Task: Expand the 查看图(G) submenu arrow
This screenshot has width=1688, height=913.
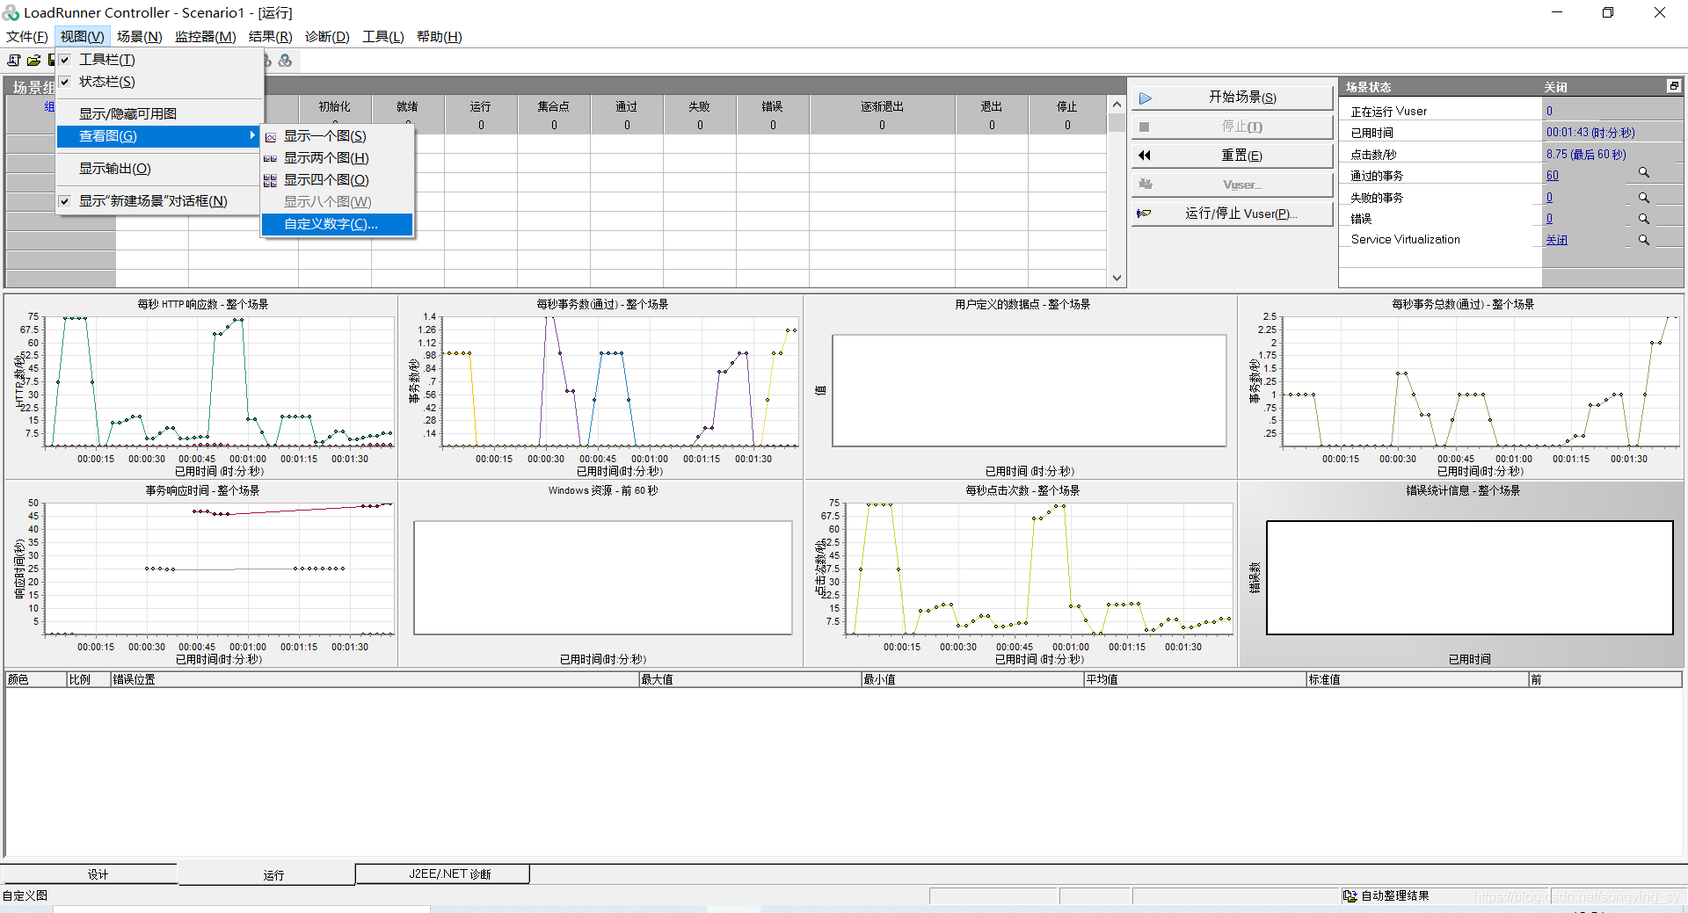Action: (252, 135)
